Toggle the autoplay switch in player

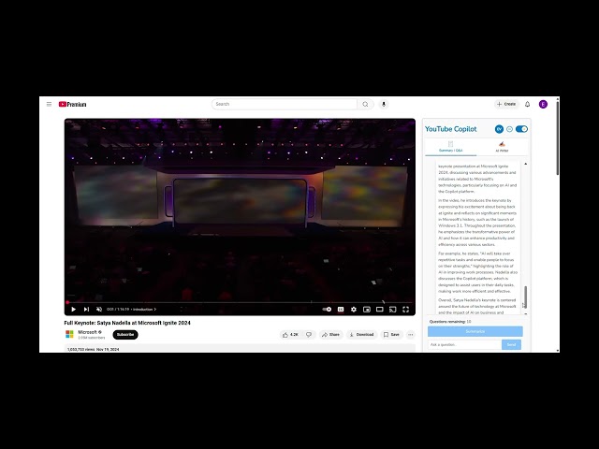[327, 310]
